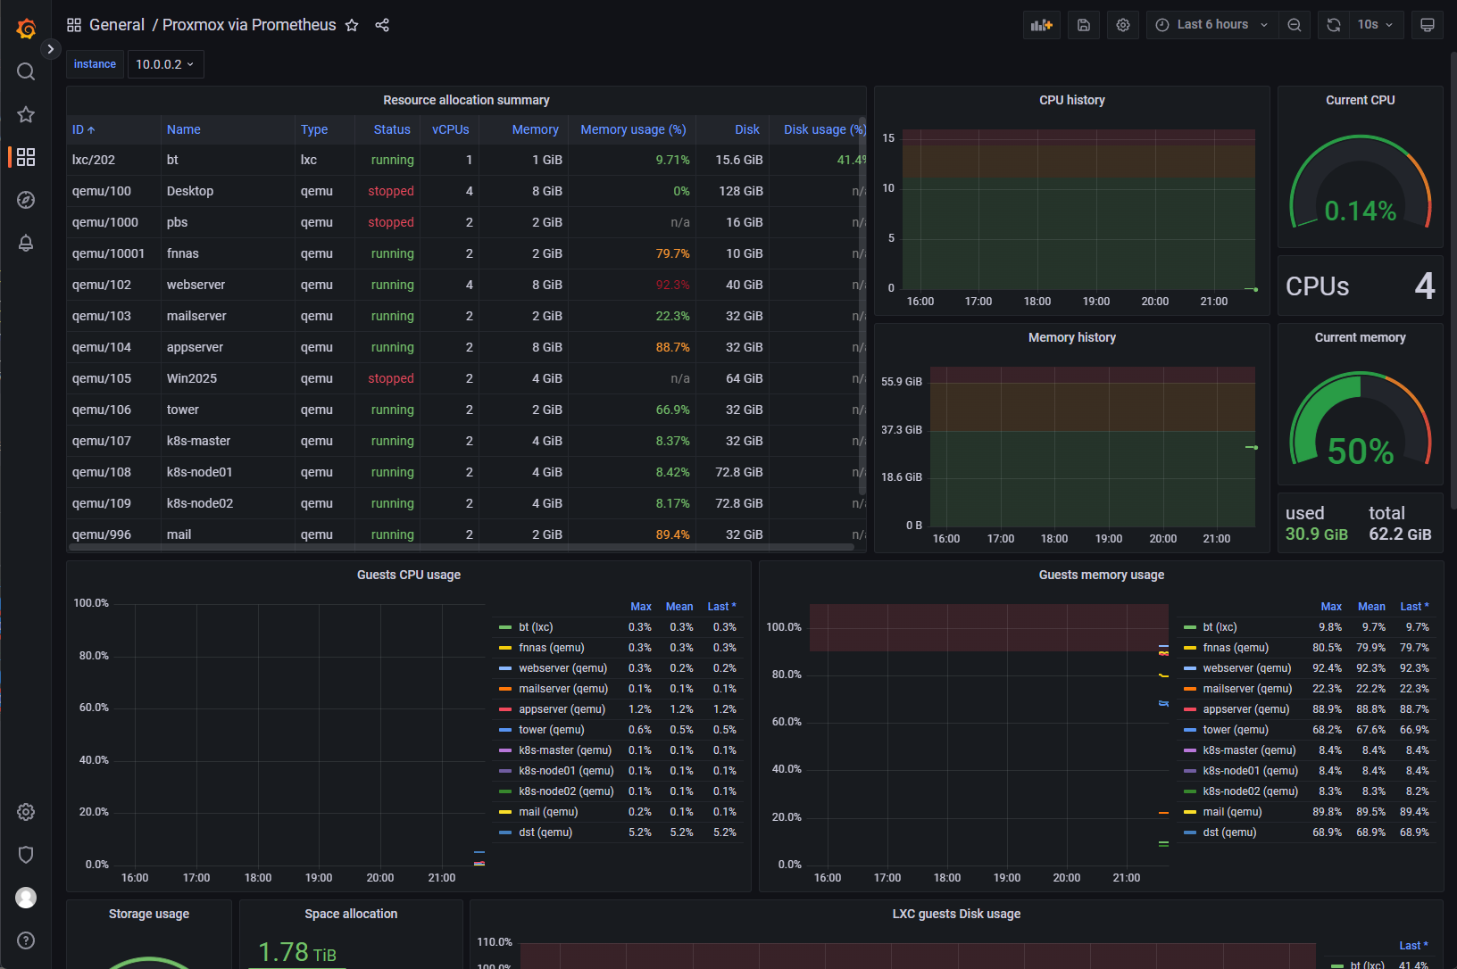The image size is (1457, 969).
Task: Sort table by Memory usage (%) column
Action: [x=634, y=129]
